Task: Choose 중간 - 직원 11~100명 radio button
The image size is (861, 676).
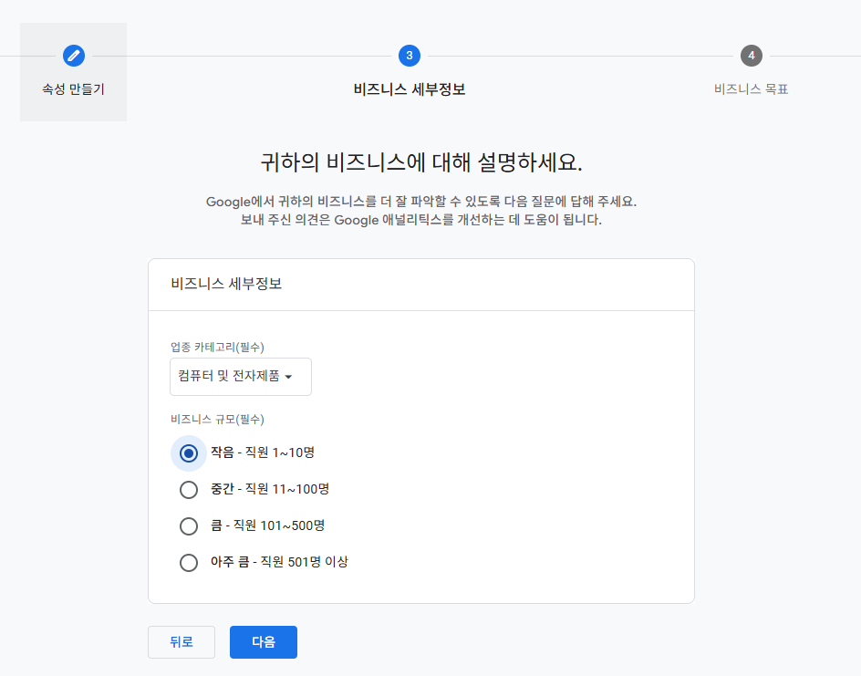Action: click(188, 490)
